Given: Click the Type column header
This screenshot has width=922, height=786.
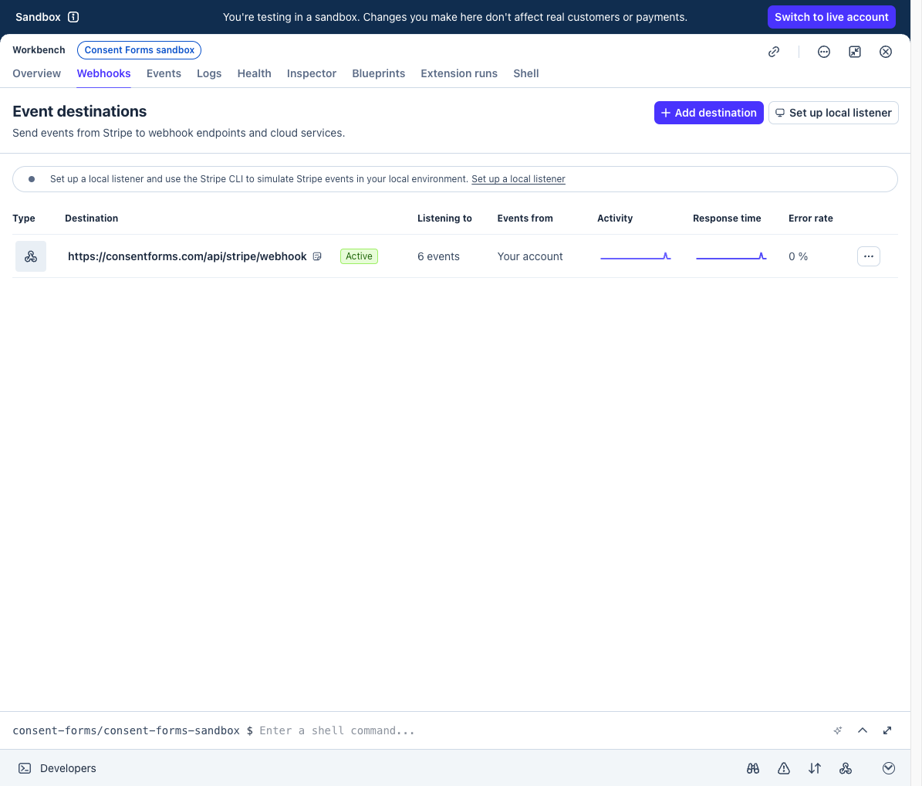Looking at the screenshot, I should click(x=23, y=219).
